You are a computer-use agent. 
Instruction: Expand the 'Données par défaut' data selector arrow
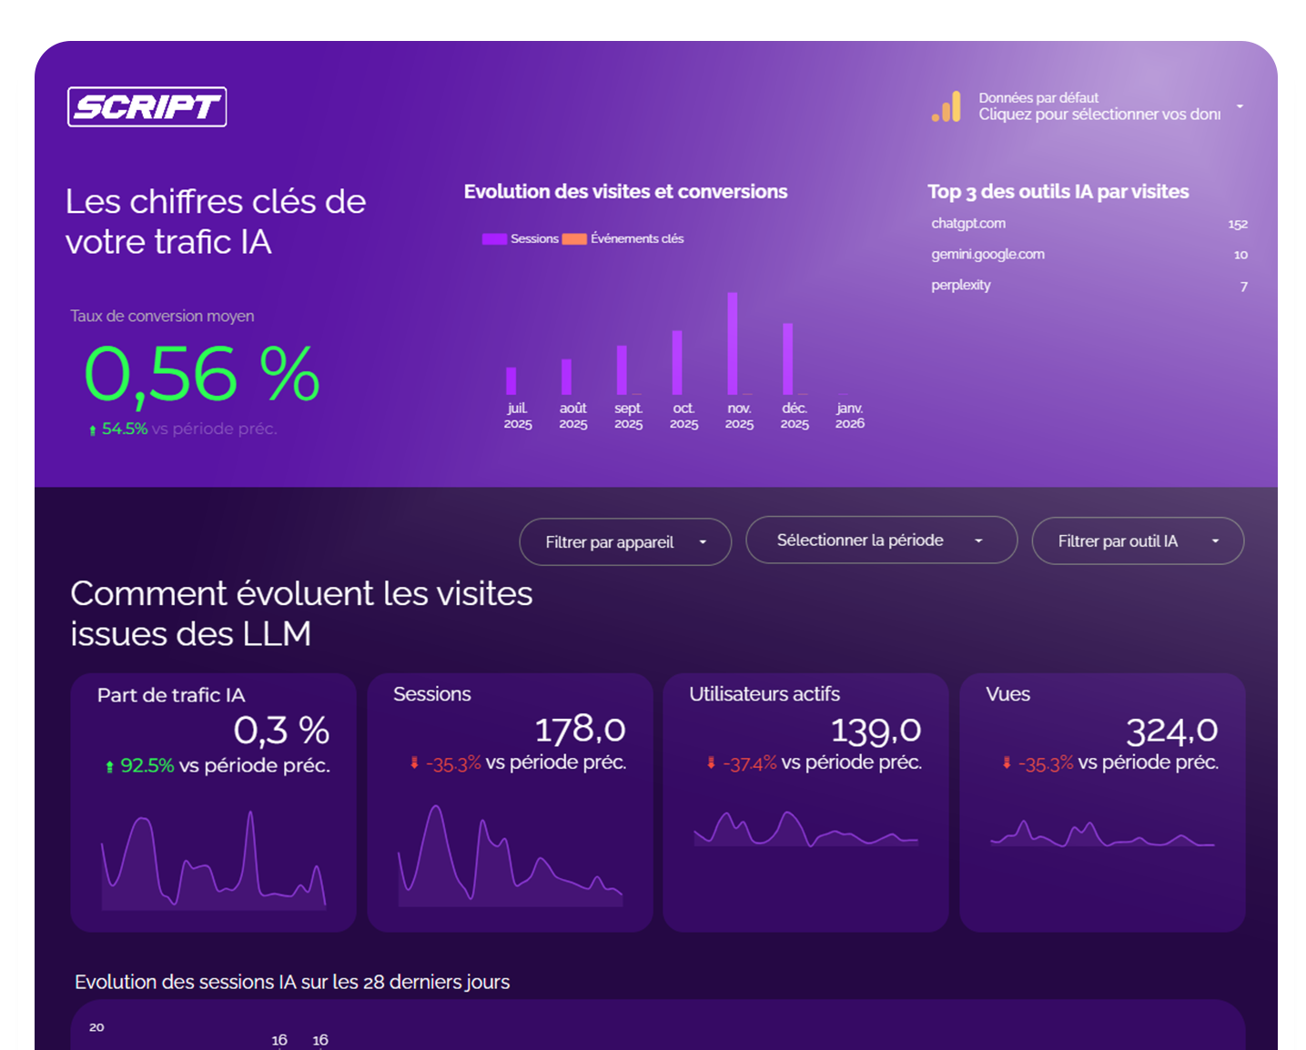(1240, 106)
